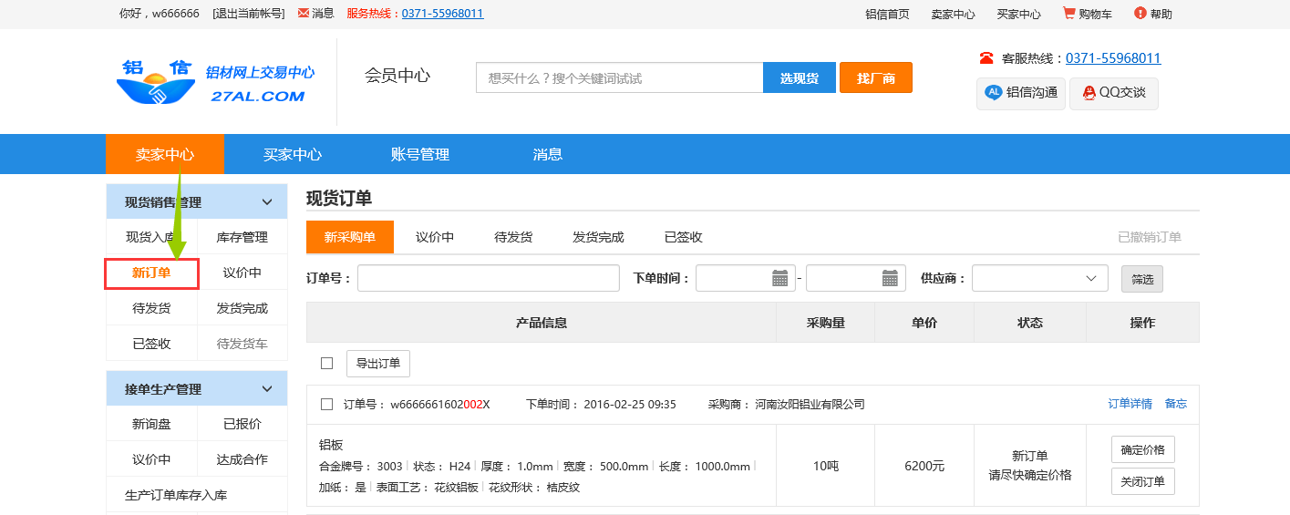Image resolution: width=1290 pixels, height=515 pixels.
Task: Click the red help icon
Action: click(1140, 13)
